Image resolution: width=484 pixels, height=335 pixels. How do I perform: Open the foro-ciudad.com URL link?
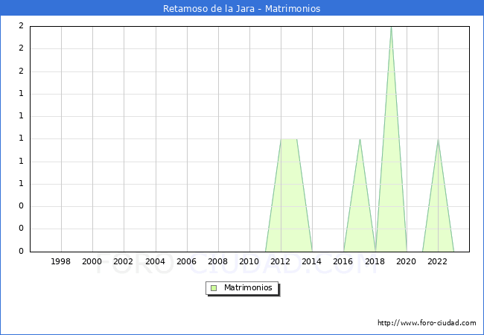[x=427, y=323]
